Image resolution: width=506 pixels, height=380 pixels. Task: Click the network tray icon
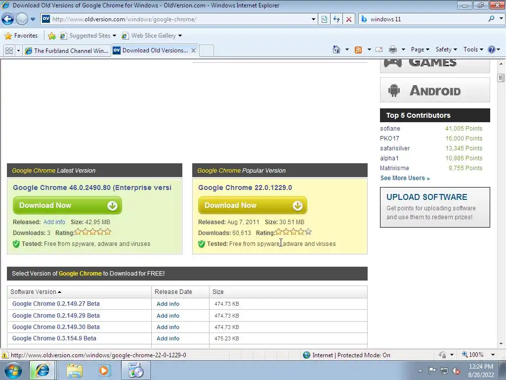pos(444,371)
